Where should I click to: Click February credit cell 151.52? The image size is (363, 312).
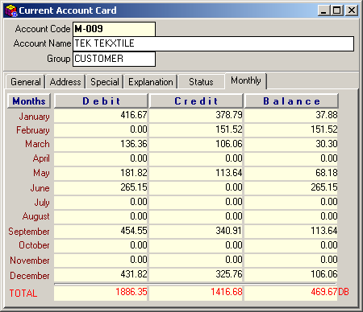pos(196,129)
